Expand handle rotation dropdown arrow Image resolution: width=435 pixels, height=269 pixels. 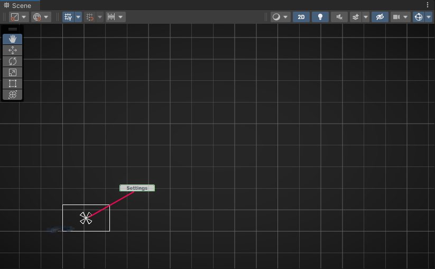point(47,17)
